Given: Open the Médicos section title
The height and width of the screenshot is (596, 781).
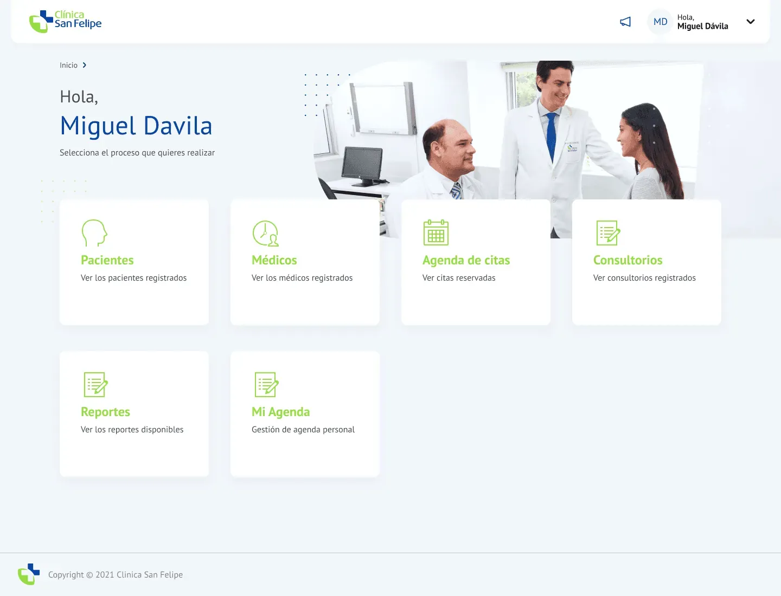Looking at the screenshot, I should pyautogui.click(x=274, y=260).
